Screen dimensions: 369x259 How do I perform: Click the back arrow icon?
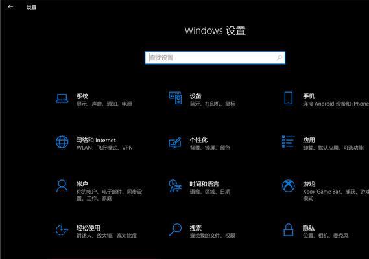(10, 7)
